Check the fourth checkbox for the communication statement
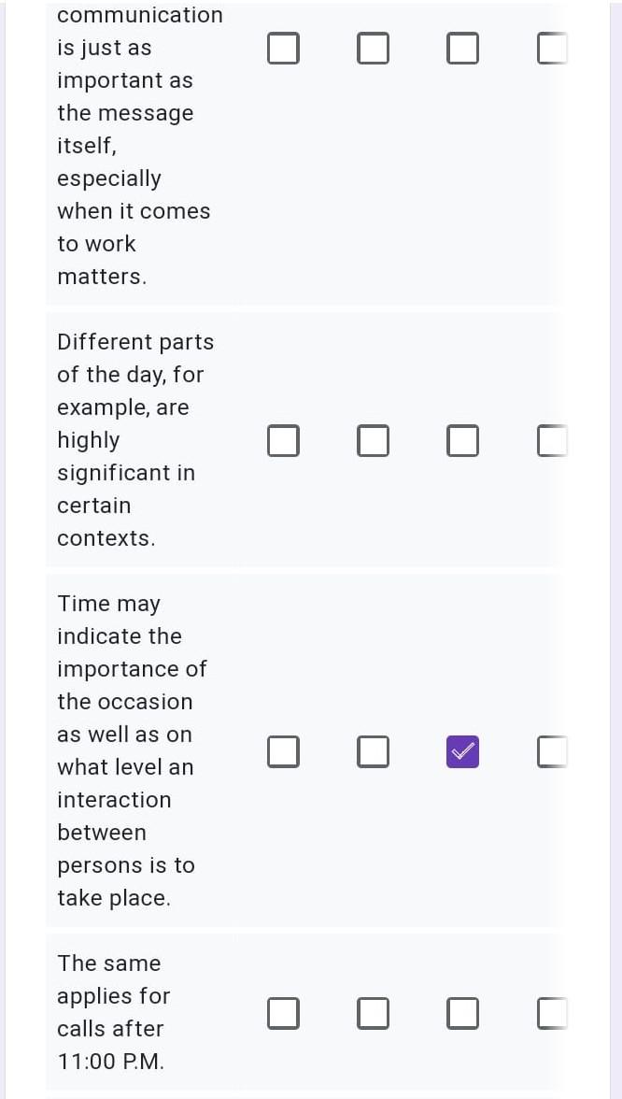This screenshot has height=1099, width=622. (551, 48)
